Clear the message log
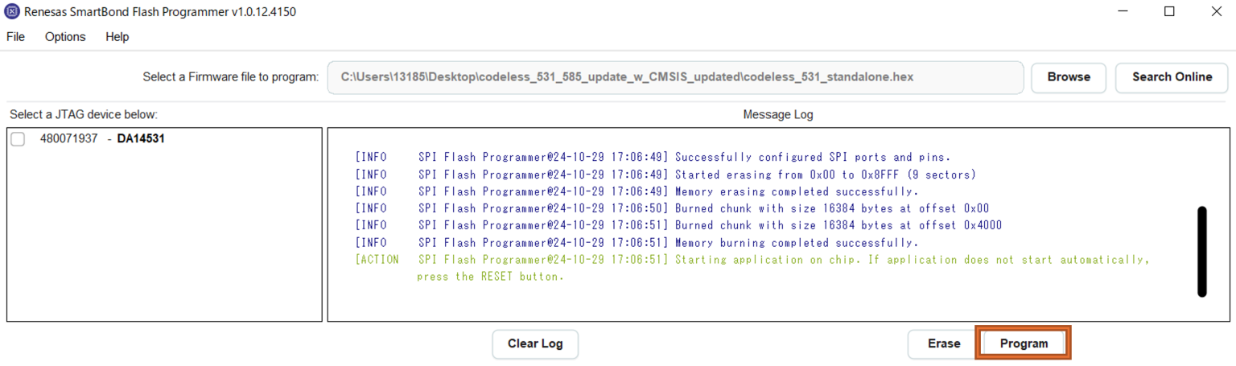Screen dimensions: 1236x366 point(535,343)
